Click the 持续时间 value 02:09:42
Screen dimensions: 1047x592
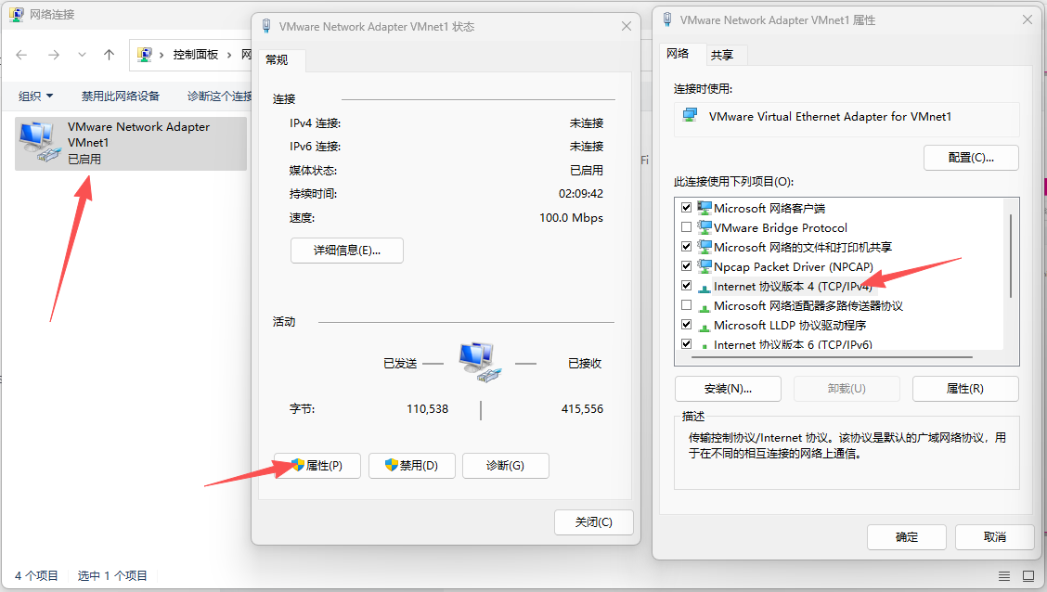tap(580, 194)
